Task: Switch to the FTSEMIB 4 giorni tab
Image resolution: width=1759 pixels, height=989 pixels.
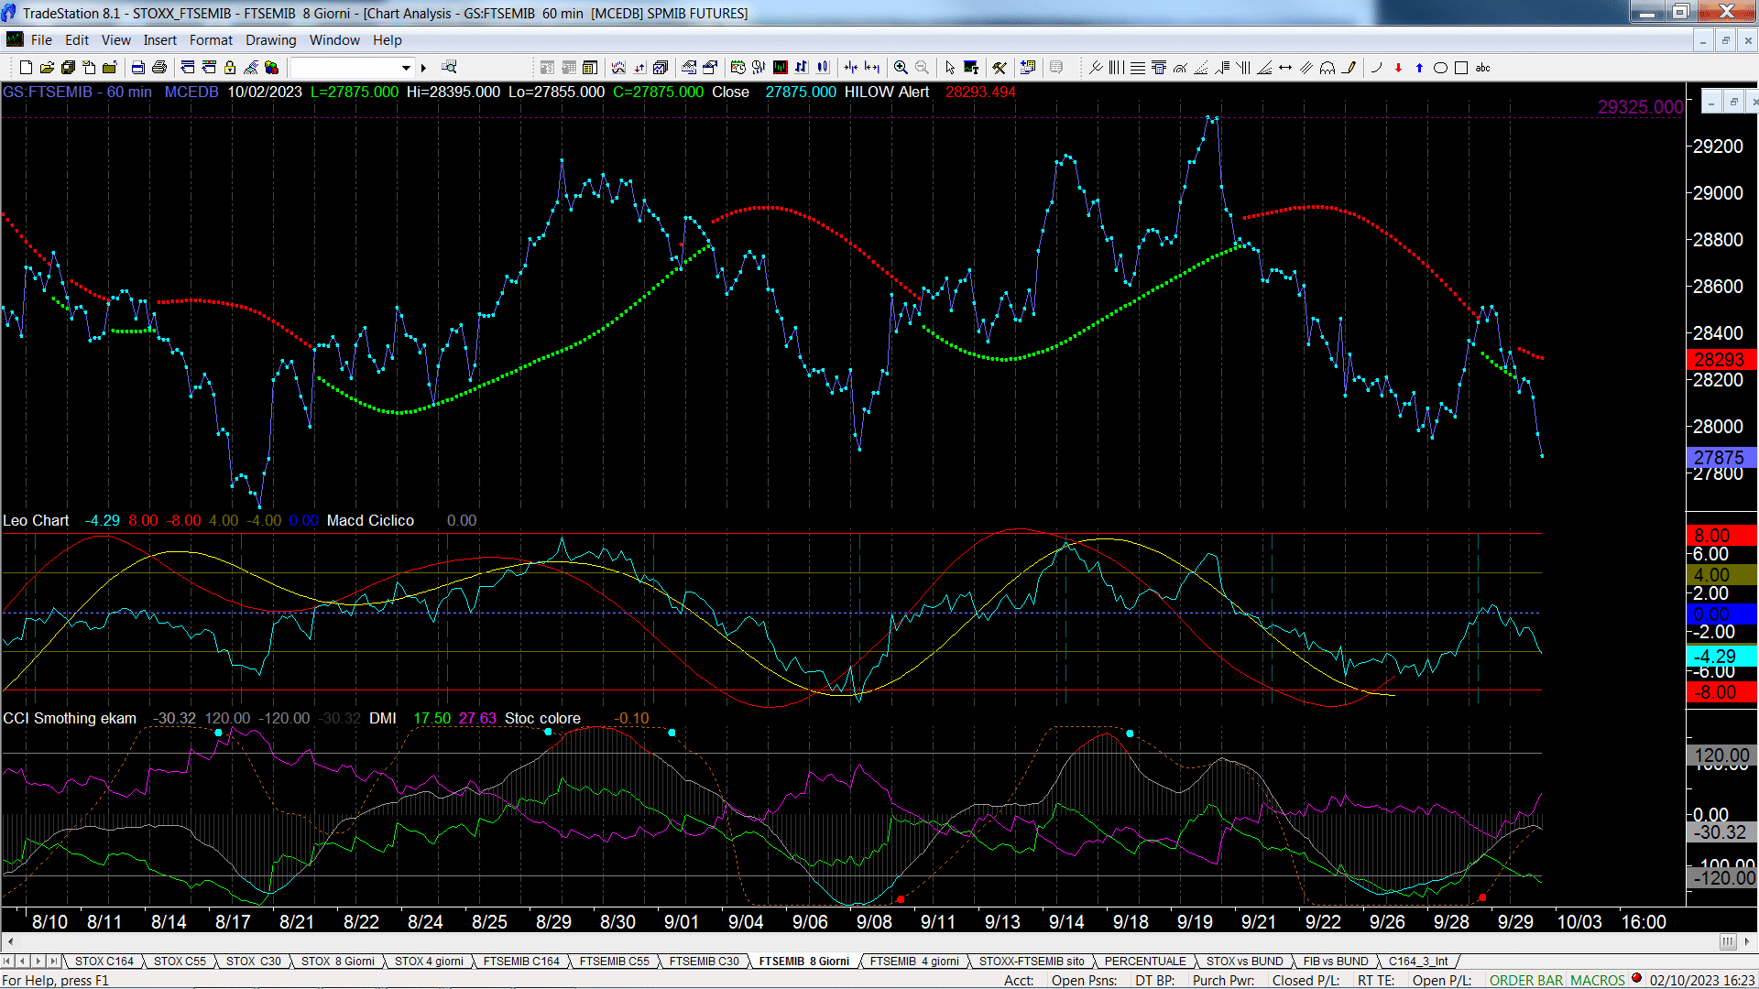Action: click(x=914, y=962)
